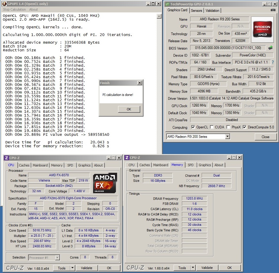Open the AMD Radeon R9 200 Series dropdown
279x273 pixels.
pyautogui.click(x=227, y=136)
